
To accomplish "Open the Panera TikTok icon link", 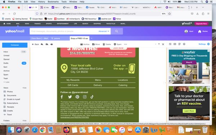I will [92, 97].
